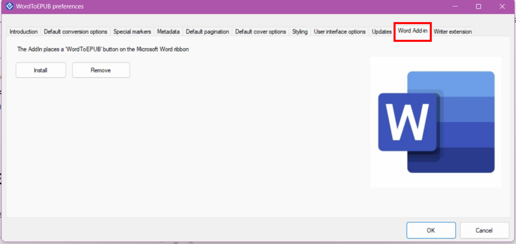Click the Remove add-in button
516x244 pixels.
click(101, 70)
